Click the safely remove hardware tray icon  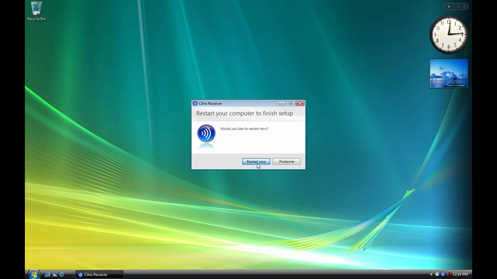(x=437, y=274)
